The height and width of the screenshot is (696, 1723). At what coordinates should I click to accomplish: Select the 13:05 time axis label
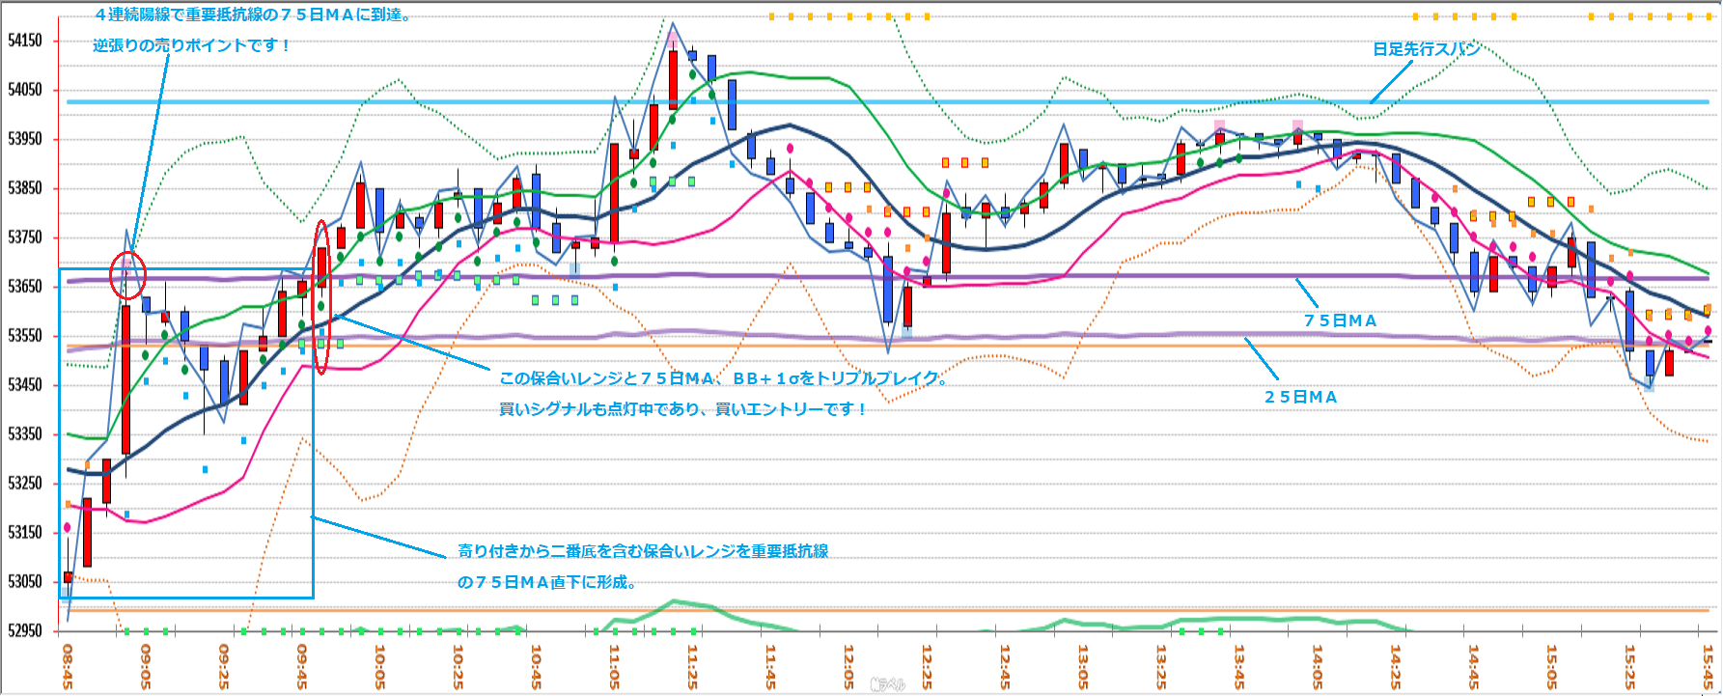point(1082,667)
